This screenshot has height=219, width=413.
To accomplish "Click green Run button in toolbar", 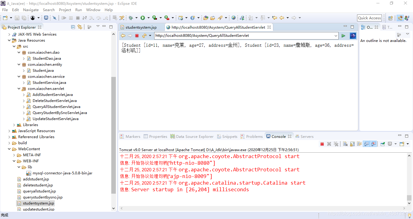I will click(143, 18).
